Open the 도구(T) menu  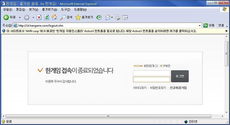[65, 10]
